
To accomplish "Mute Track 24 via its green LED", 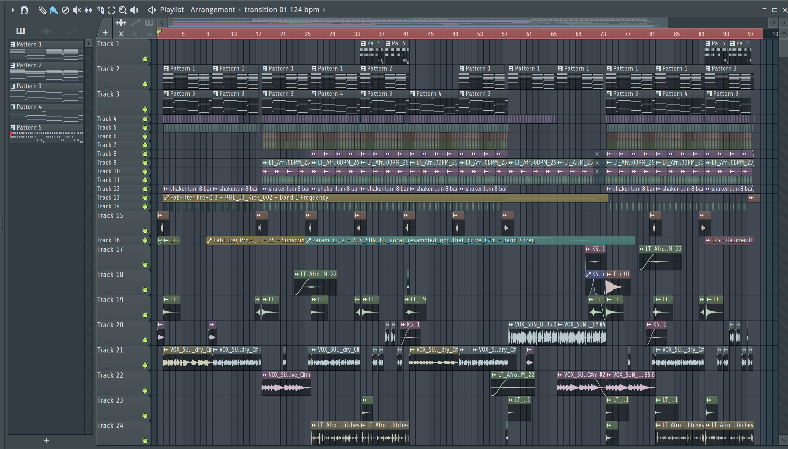I will [145, 441].
